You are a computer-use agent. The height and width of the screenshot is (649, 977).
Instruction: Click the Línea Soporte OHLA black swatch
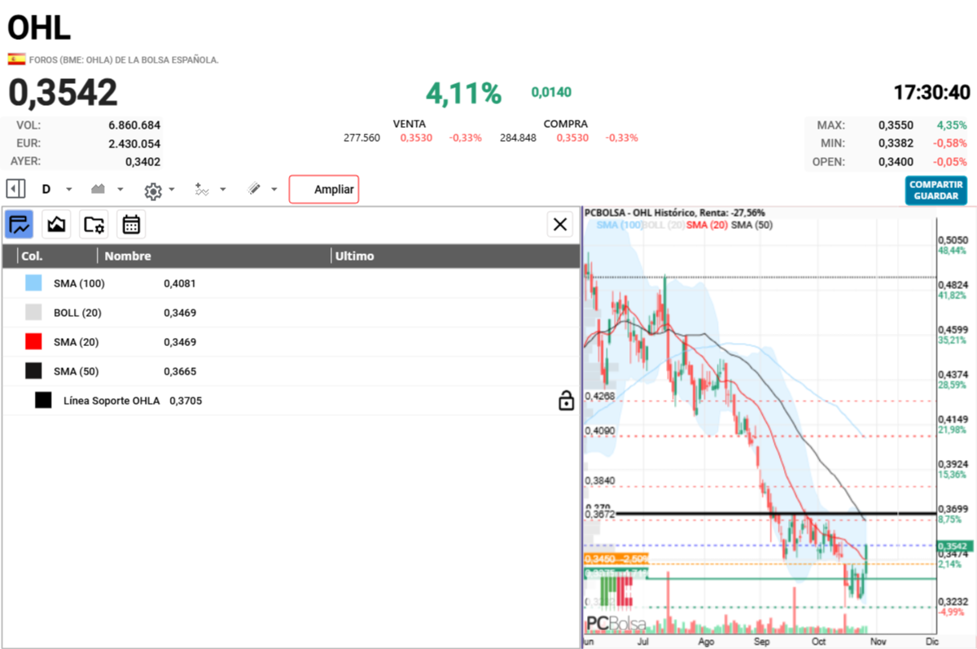point(43,401)
